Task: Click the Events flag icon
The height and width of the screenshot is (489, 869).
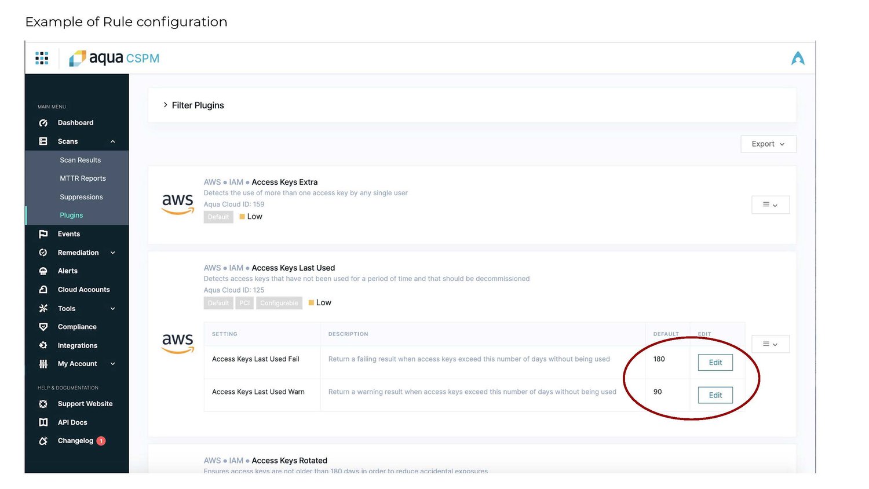Action: click(43, 234)
